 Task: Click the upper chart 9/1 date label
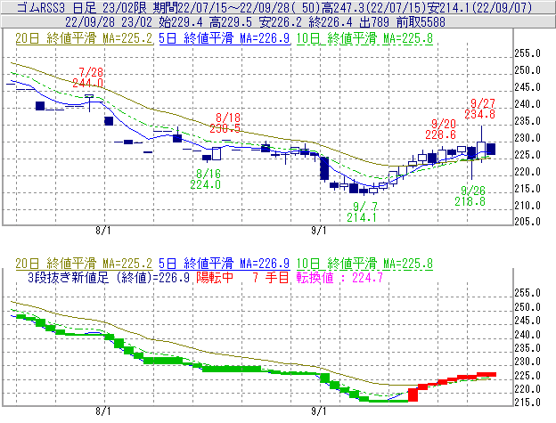coord(319,231)
